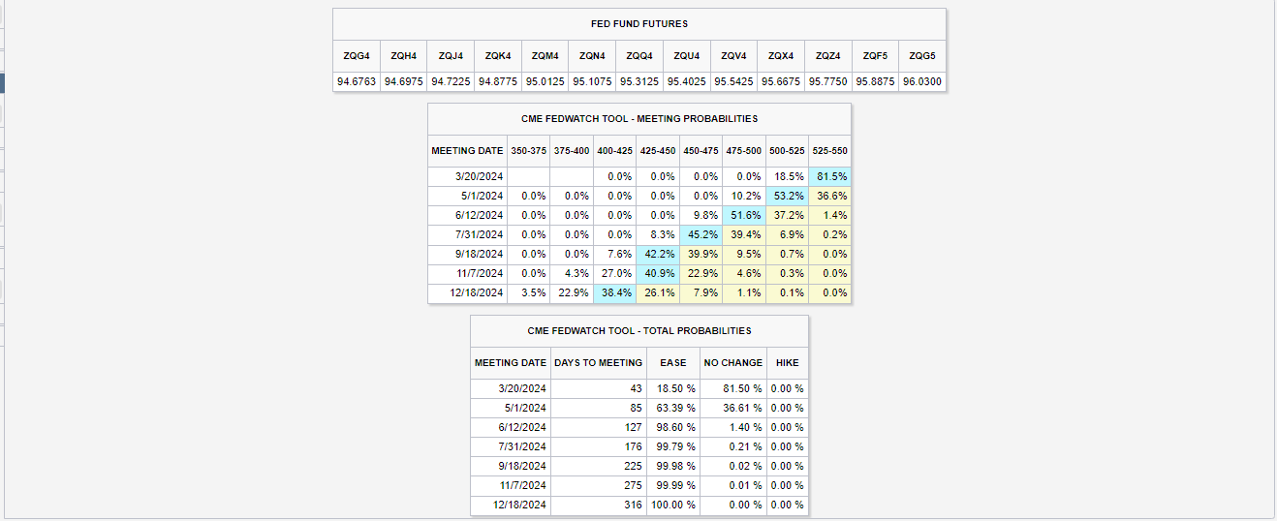Screen dimensions: 1277x521
Task: Click the 375-400 rate range header
Action: pyautogui.click(x=572, y=151)
